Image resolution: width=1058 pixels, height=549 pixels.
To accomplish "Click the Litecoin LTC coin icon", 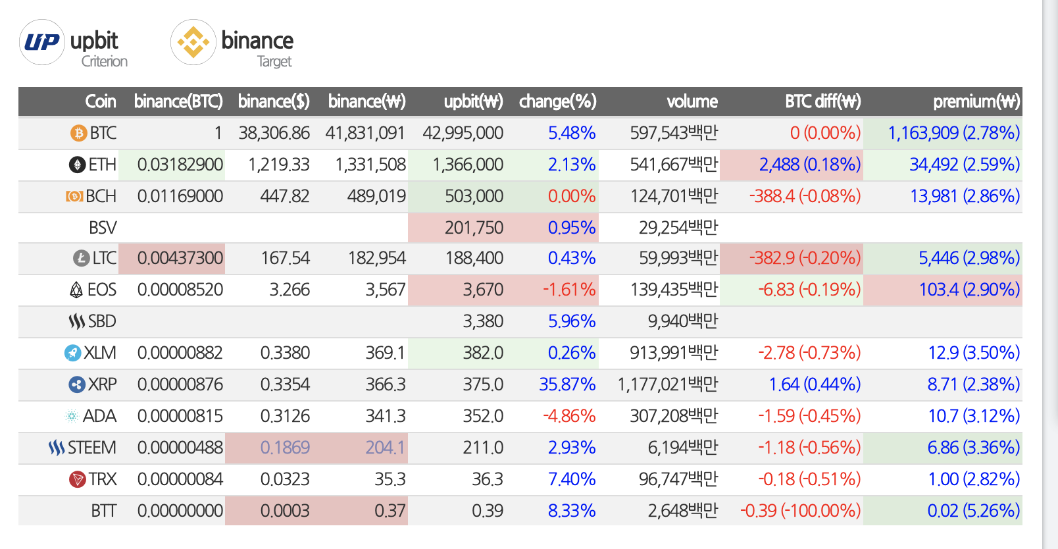I will 81,258.
